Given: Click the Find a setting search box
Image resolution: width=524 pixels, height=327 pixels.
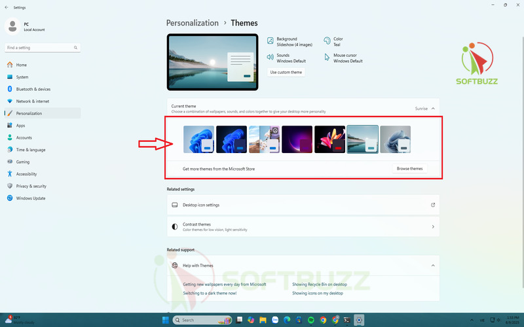Looking at the screenshot, I should click(43, 48).
